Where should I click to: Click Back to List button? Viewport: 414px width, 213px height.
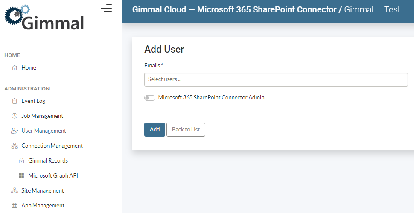[186, 129]
